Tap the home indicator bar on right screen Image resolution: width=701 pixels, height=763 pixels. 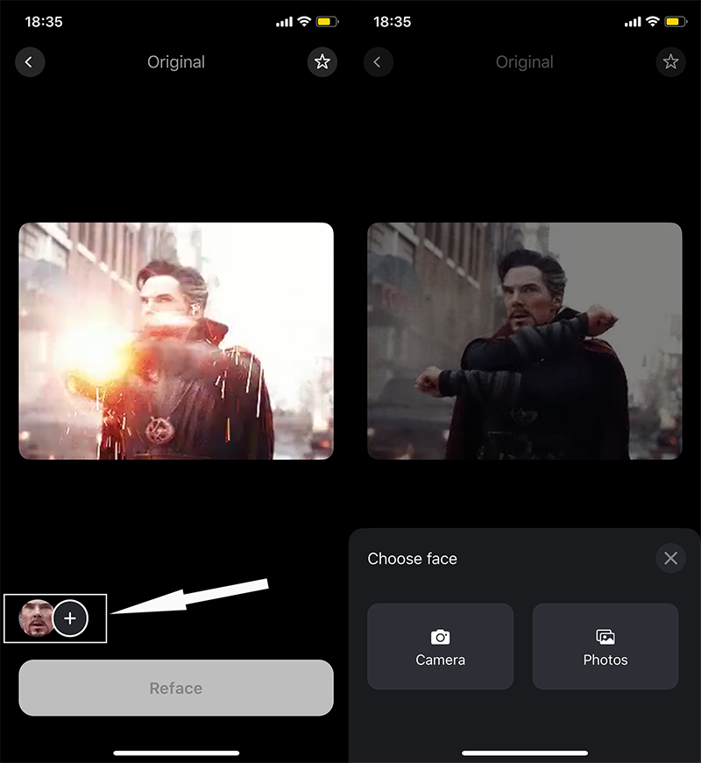[525, 753]
